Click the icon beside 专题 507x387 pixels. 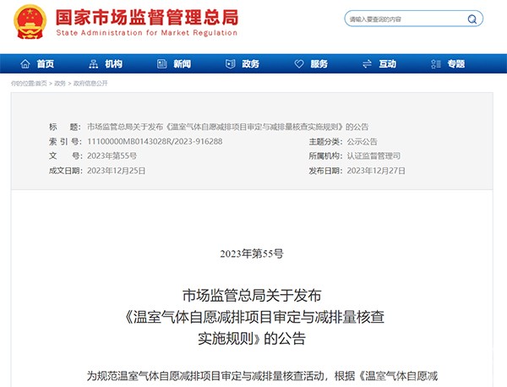click(436, 64)
